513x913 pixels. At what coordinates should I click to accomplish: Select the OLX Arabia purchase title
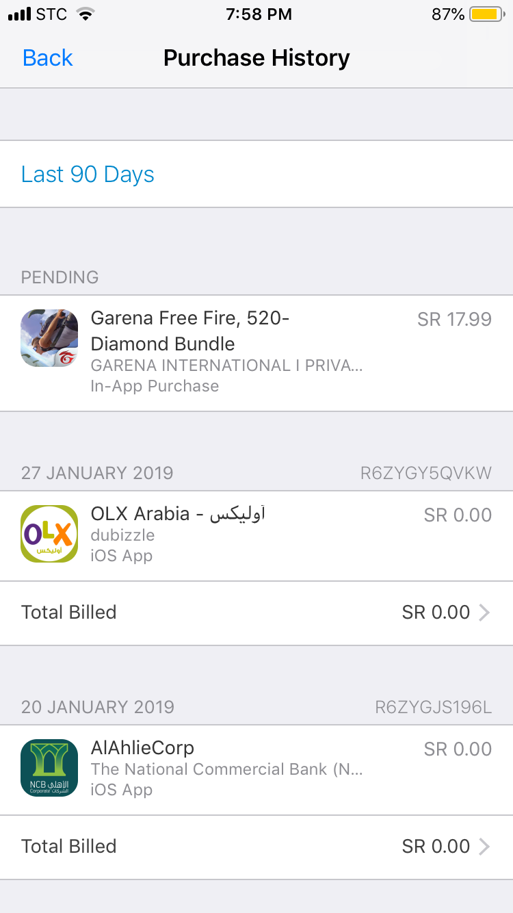tap(178, 514)
